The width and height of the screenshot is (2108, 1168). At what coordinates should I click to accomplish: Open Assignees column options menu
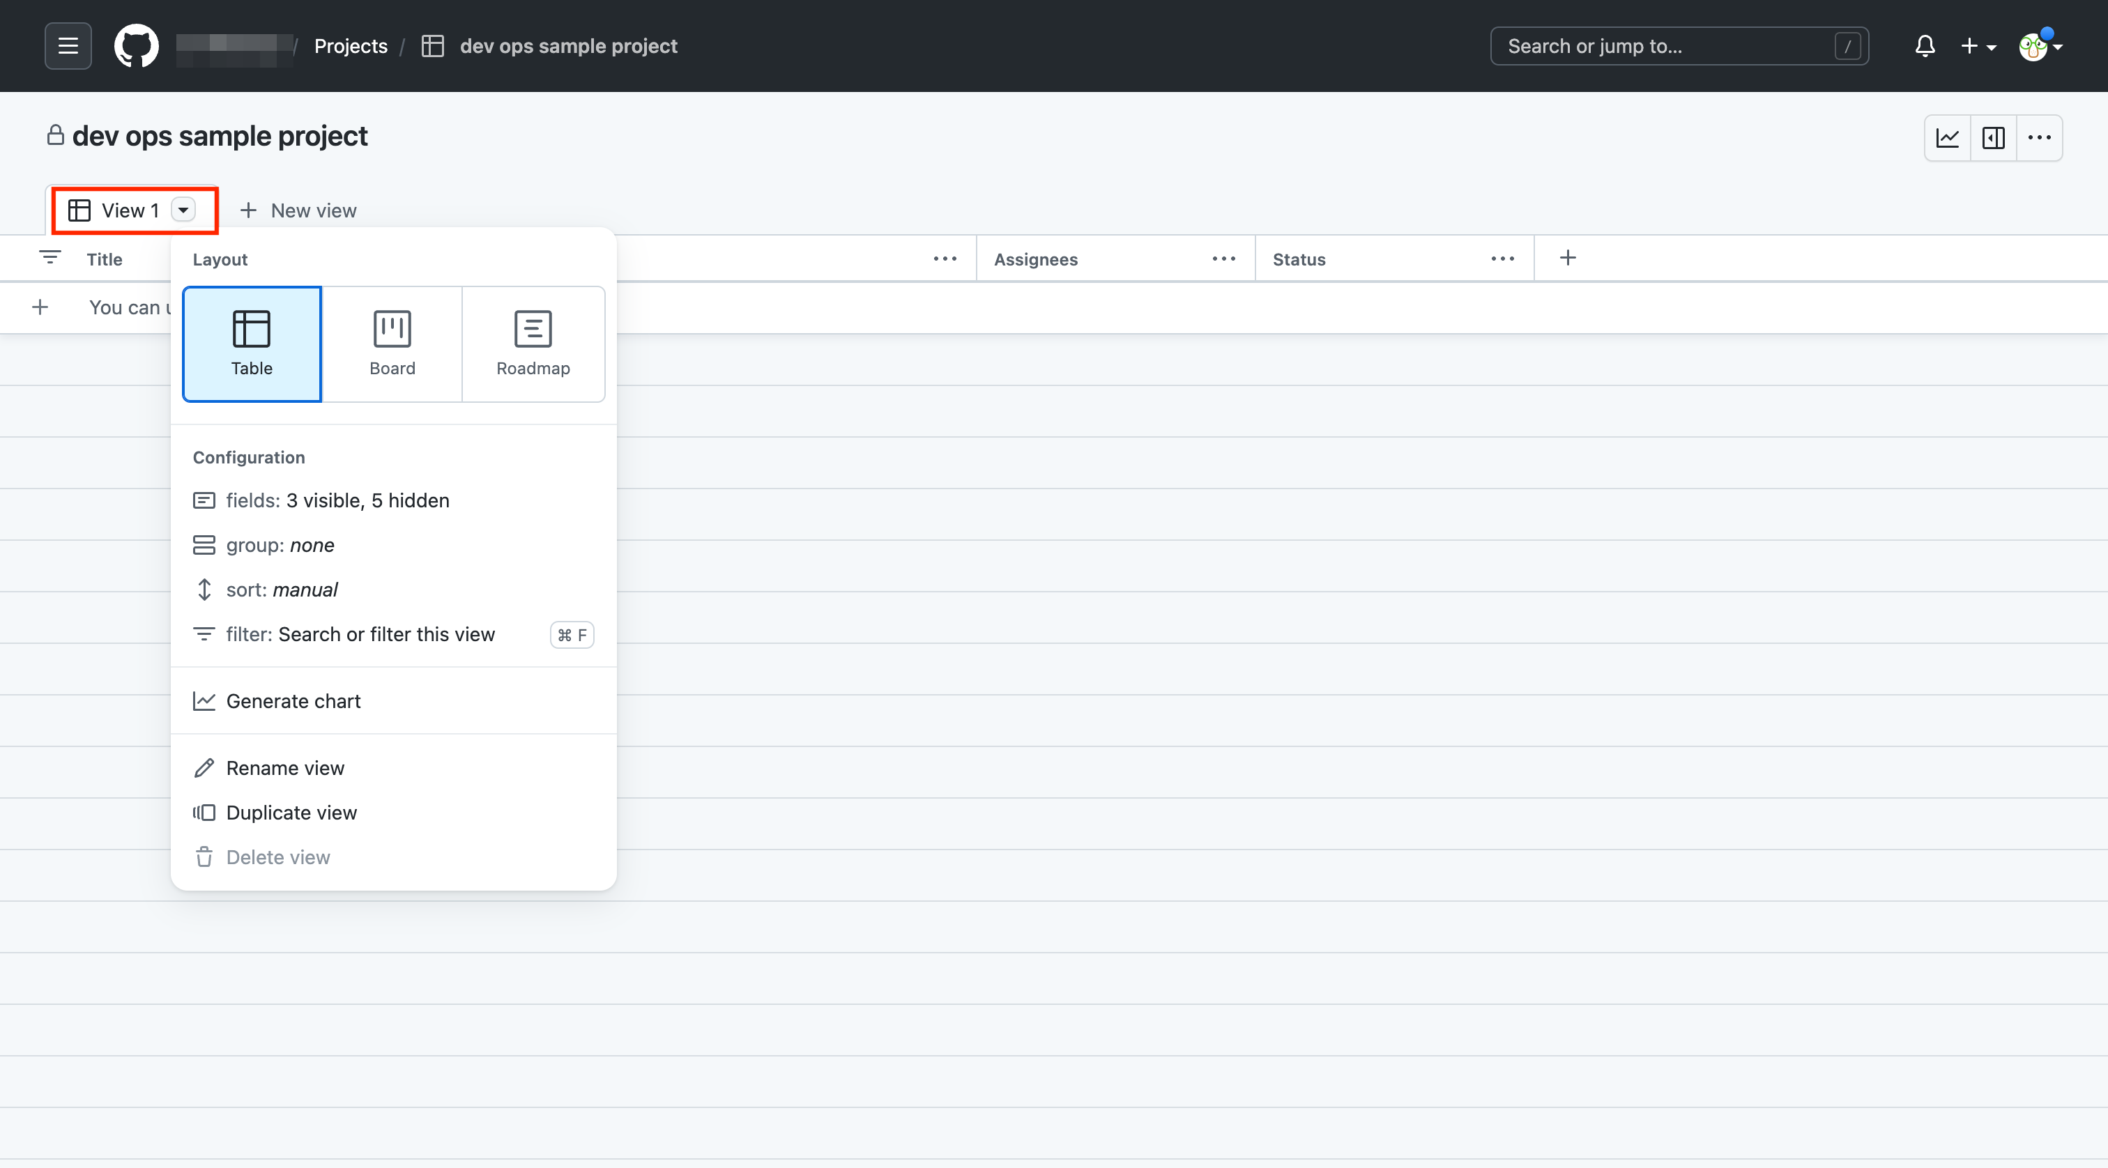(1223, 259)
